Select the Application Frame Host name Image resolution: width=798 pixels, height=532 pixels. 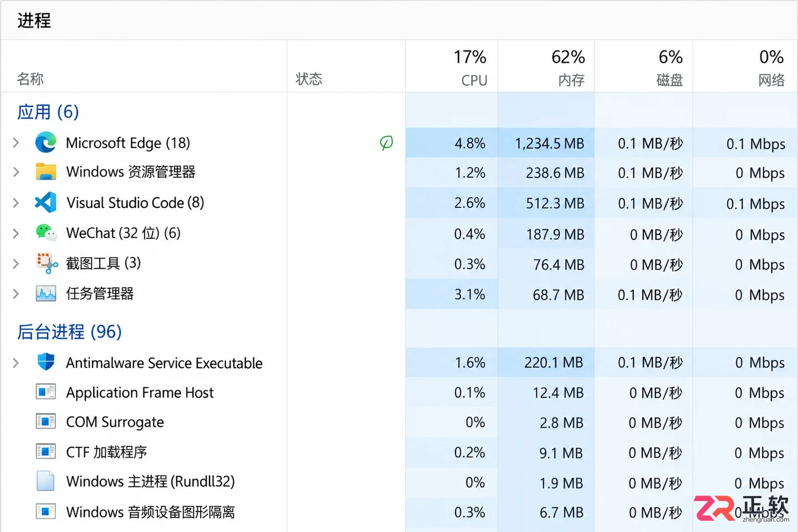(x=140, y=393)
